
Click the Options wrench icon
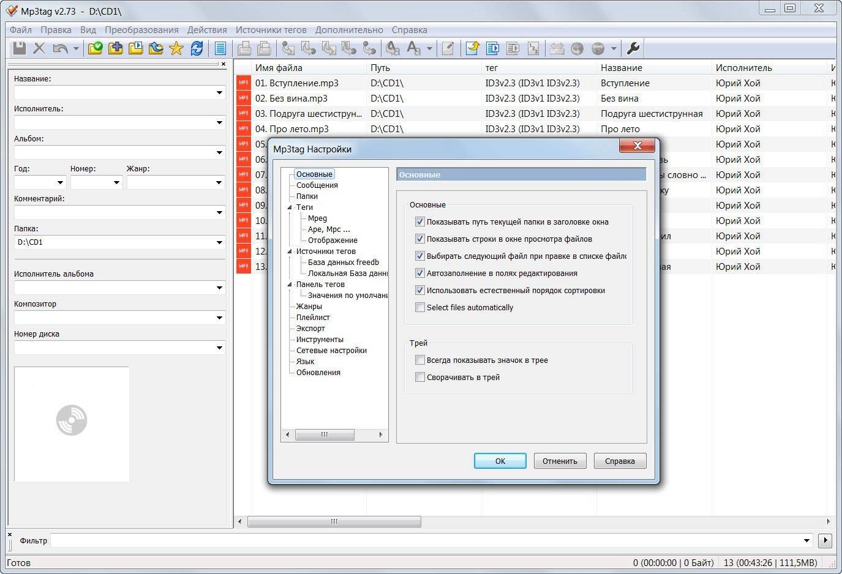(x=634, y=48)
